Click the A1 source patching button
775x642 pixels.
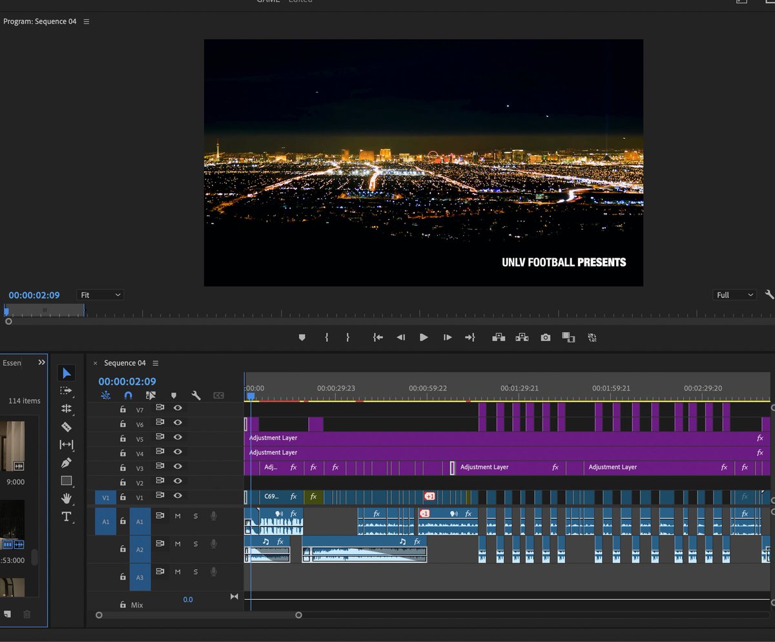pos(106,521)
